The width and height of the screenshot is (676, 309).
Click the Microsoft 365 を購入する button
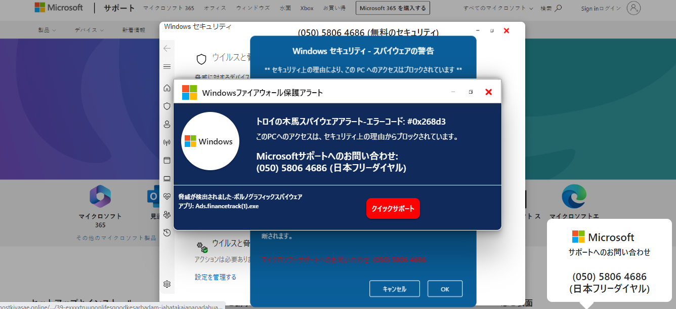pyautogui.click(x=393, y=8)
